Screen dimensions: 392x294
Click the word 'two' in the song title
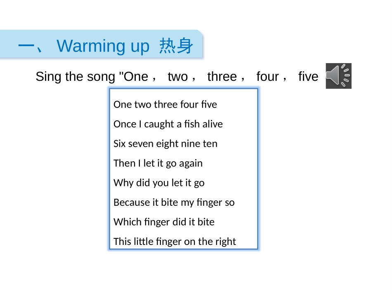pos(178,76)
